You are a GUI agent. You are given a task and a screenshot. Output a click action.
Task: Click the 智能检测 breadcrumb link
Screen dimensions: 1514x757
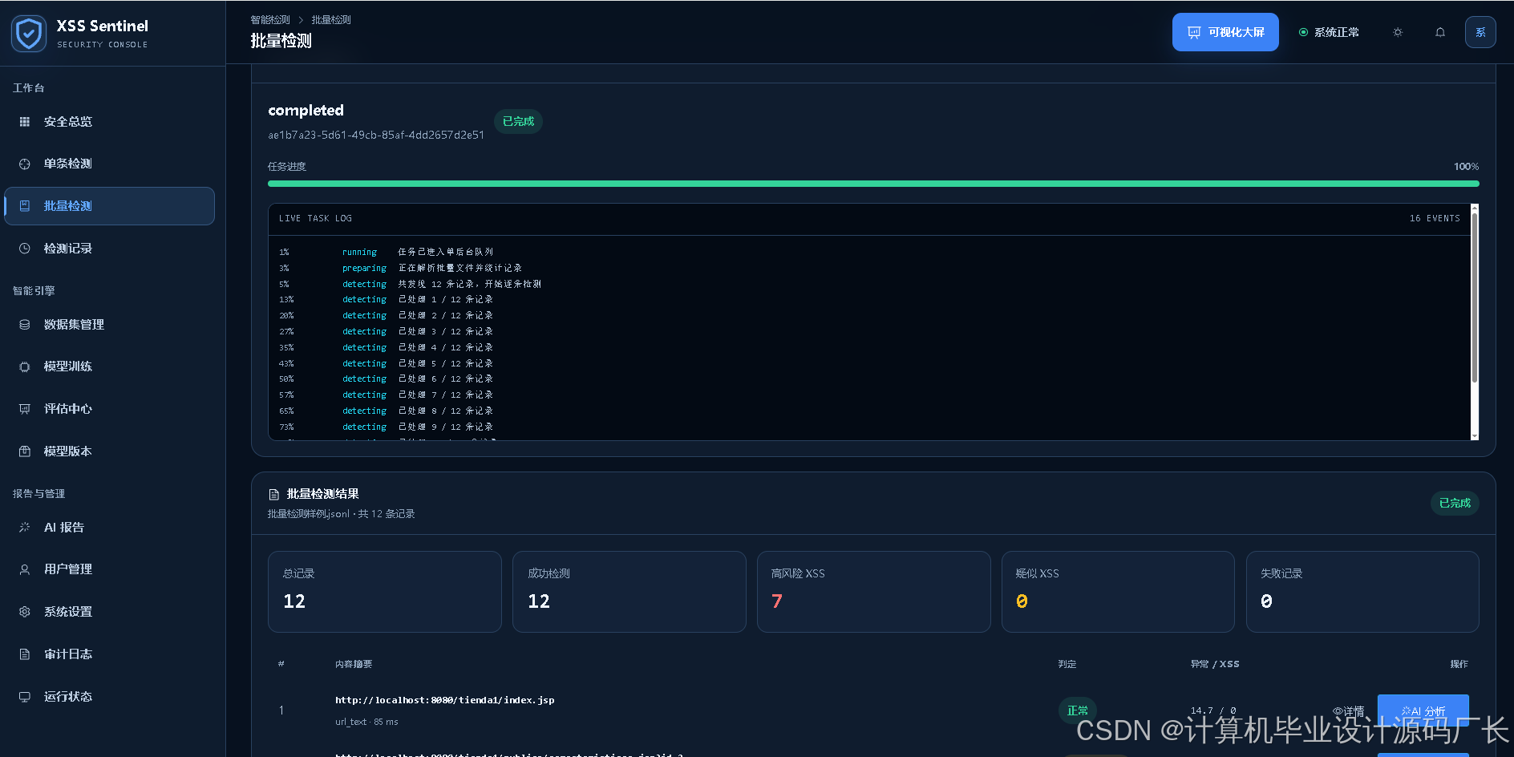tap(270, 20)
